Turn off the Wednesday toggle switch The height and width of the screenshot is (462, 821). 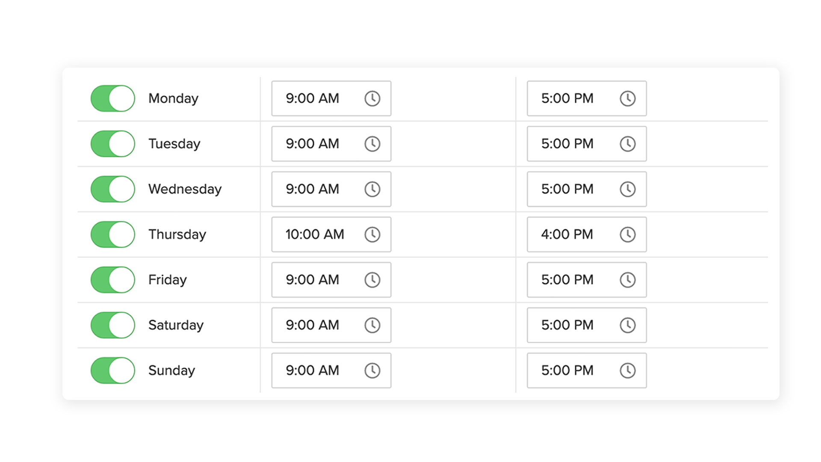(113, 189)
